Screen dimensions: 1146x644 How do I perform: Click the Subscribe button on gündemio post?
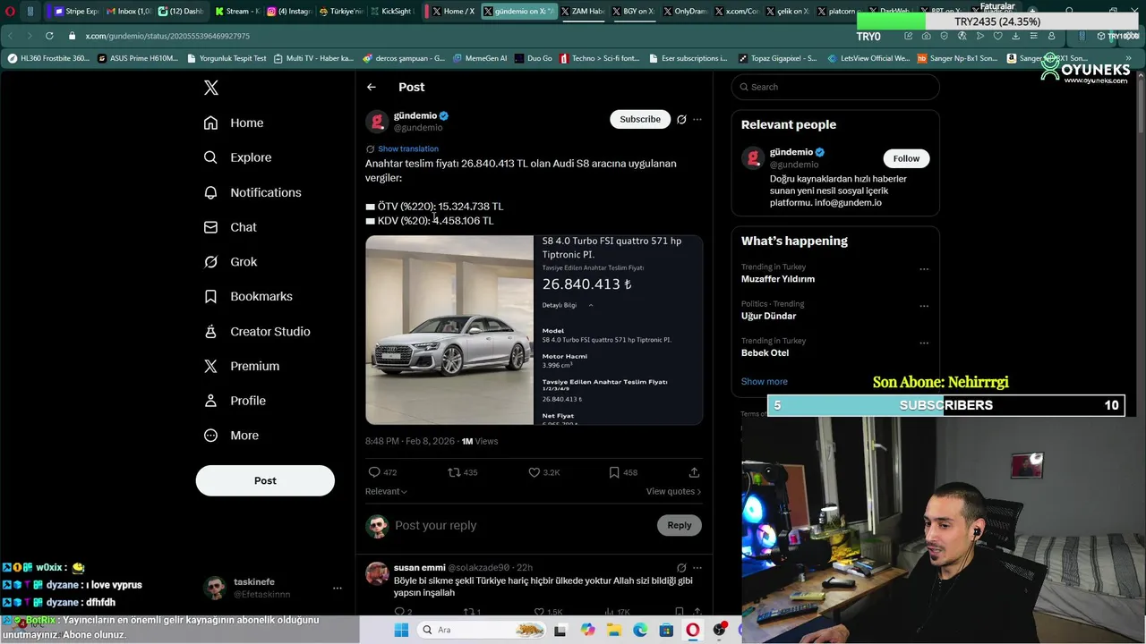[640, 119]
